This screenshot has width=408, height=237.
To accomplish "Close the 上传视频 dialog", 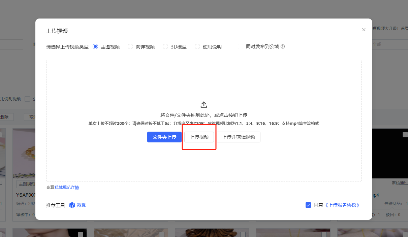I will click(x=364, y=30).
